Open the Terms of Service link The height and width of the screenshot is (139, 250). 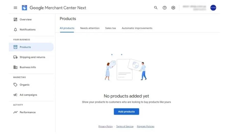[125, 127]
